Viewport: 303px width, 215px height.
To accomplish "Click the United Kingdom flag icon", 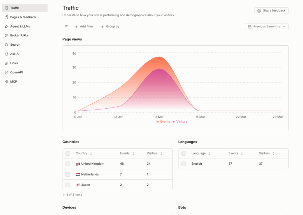I will click(x=78, y=164).
